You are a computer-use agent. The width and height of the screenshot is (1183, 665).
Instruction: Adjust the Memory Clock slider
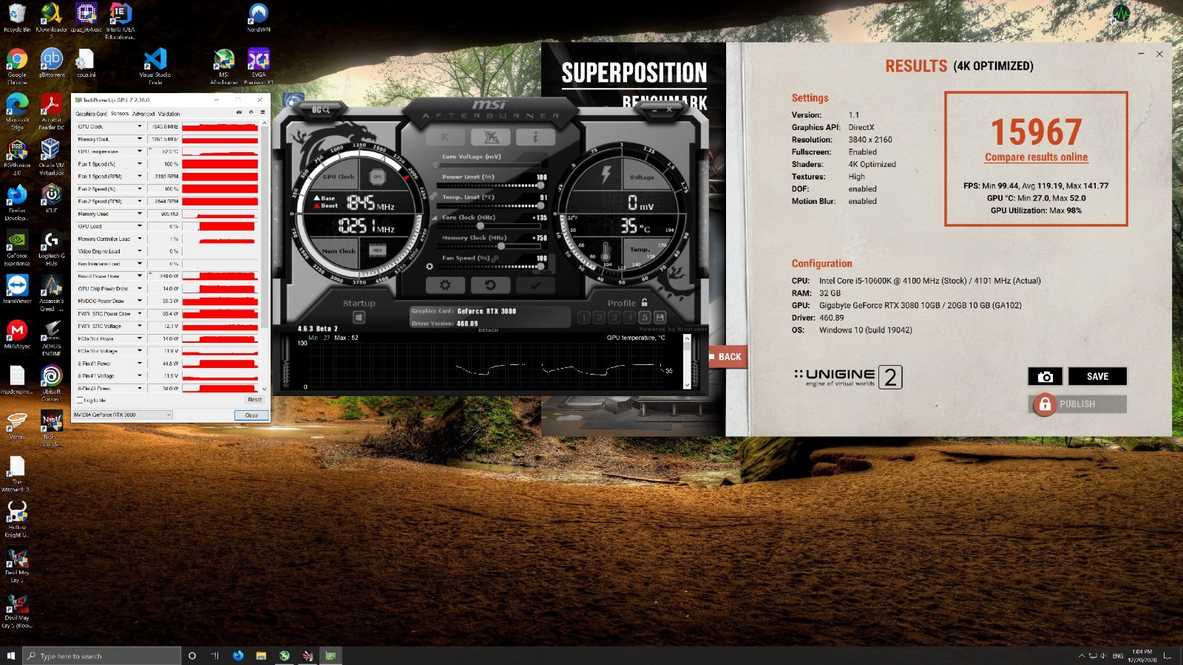[490, 246]
